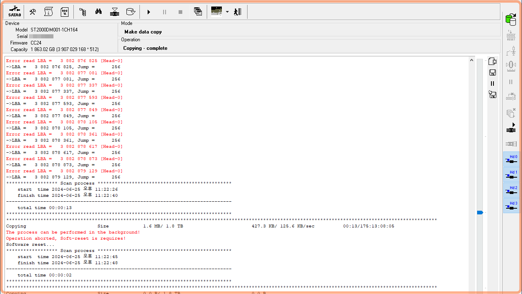Click firmware value CC24
522x294 pixels.
tap(36, 43)
